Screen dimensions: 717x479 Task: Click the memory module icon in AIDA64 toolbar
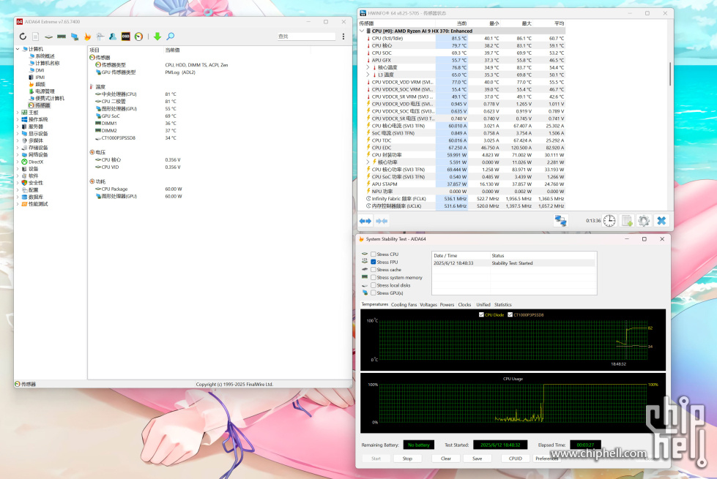[x=62, y=37]
